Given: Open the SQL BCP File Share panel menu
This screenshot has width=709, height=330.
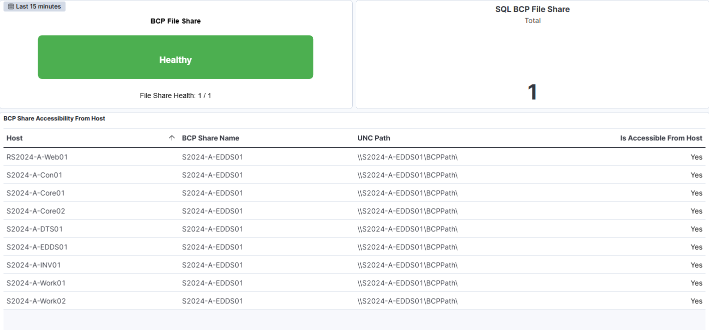Looking at the screenshot, I should pyautogui.click(x=532, y=9).
